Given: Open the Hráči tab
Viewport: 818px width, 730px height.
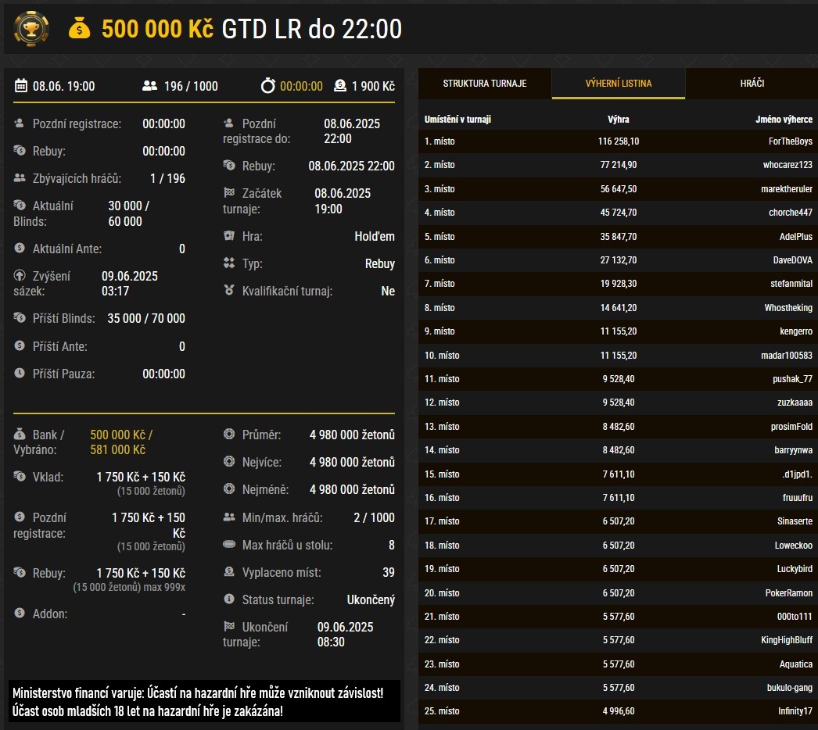Looking at the screenshot, I should tap(752, 84).
